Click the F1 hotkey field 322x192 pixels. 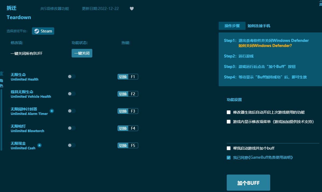click(x=133, y=77)
